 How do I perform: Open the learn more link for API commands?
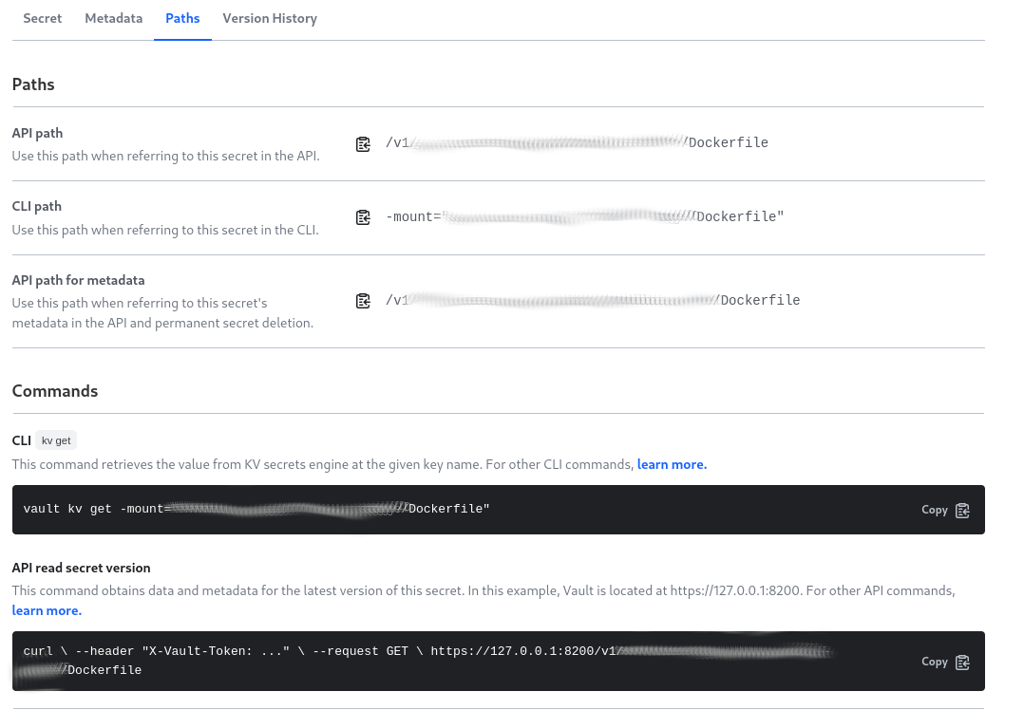(x=47, y=610)
